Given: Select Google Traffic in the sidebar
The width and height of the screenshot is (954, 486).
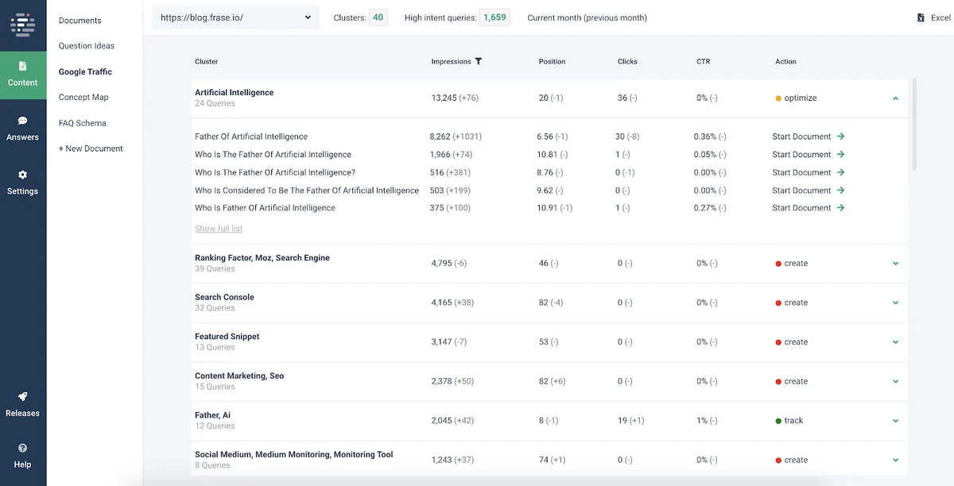Looking at the screenshot, I should [x=85, y=71].
